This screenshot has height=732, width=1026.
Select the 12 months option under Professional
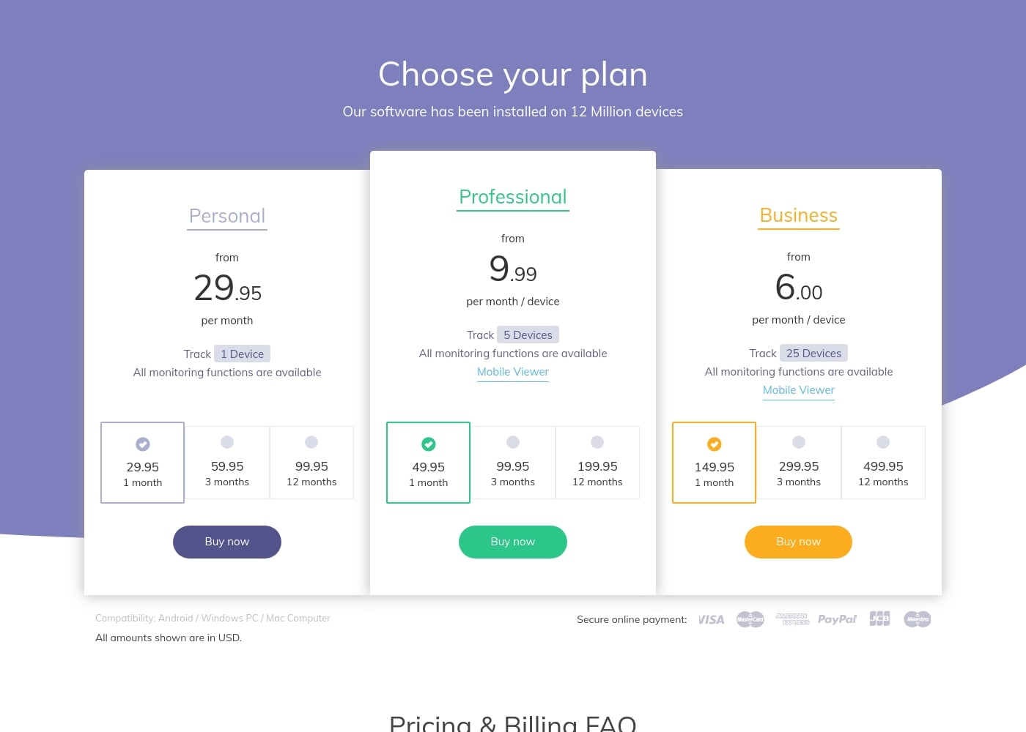pos(597,463)
